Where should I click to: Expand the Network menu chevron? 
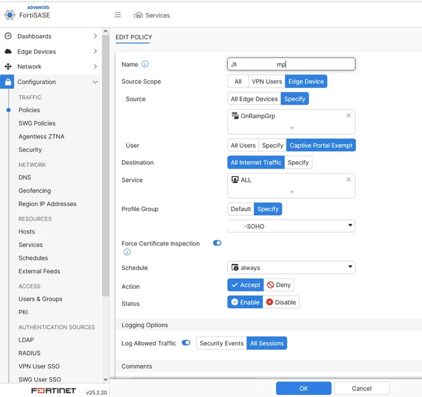(x=95, y=66)
